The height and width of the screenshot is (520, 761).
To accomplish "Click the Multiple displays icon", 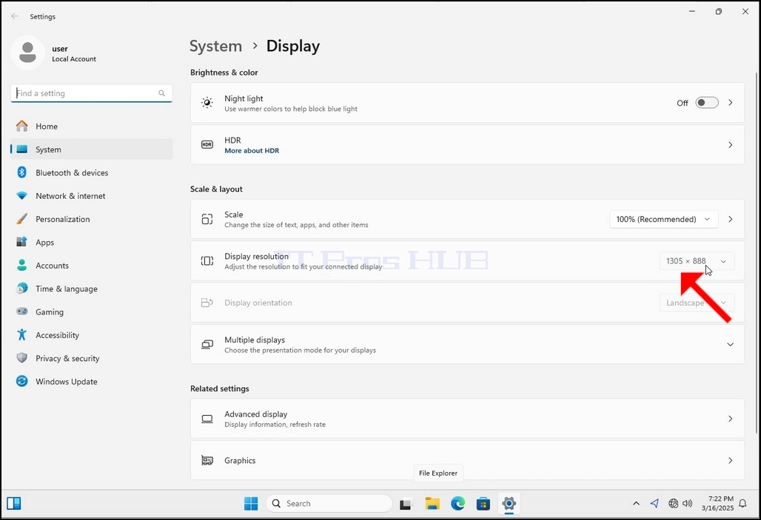I will pos(207,345).
